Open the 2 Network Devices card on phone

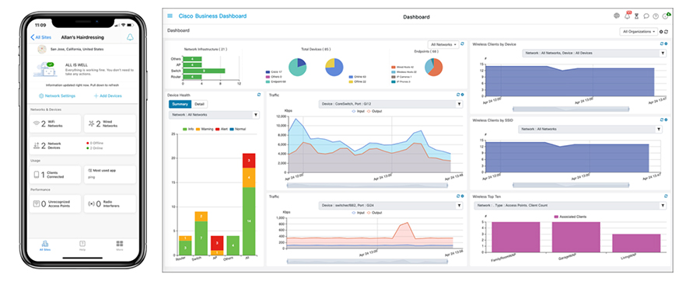point(82,146)
